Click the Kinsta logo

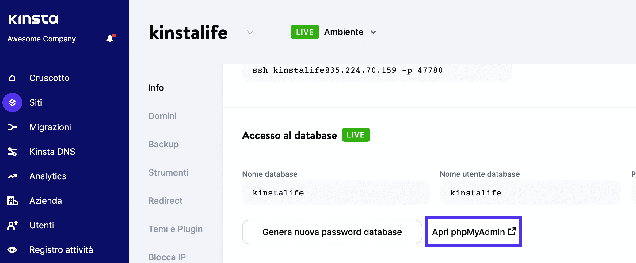tap(33, 19)
